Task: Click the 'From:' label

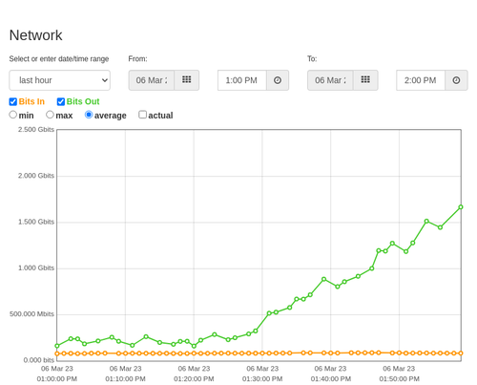Action: (x=137, y=59)
